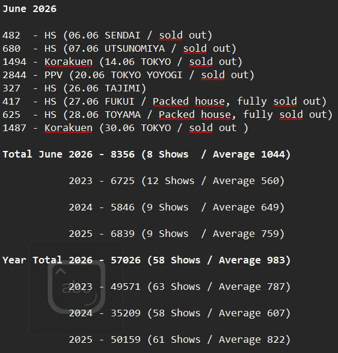Click misspelled Korakuen in the 14.06 line
338x353 pixels.
[69, 62]
